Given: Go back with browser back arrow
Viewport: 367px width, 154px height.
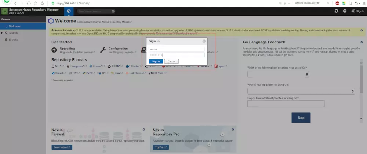Looking at the screenshot, I should 15,4.
